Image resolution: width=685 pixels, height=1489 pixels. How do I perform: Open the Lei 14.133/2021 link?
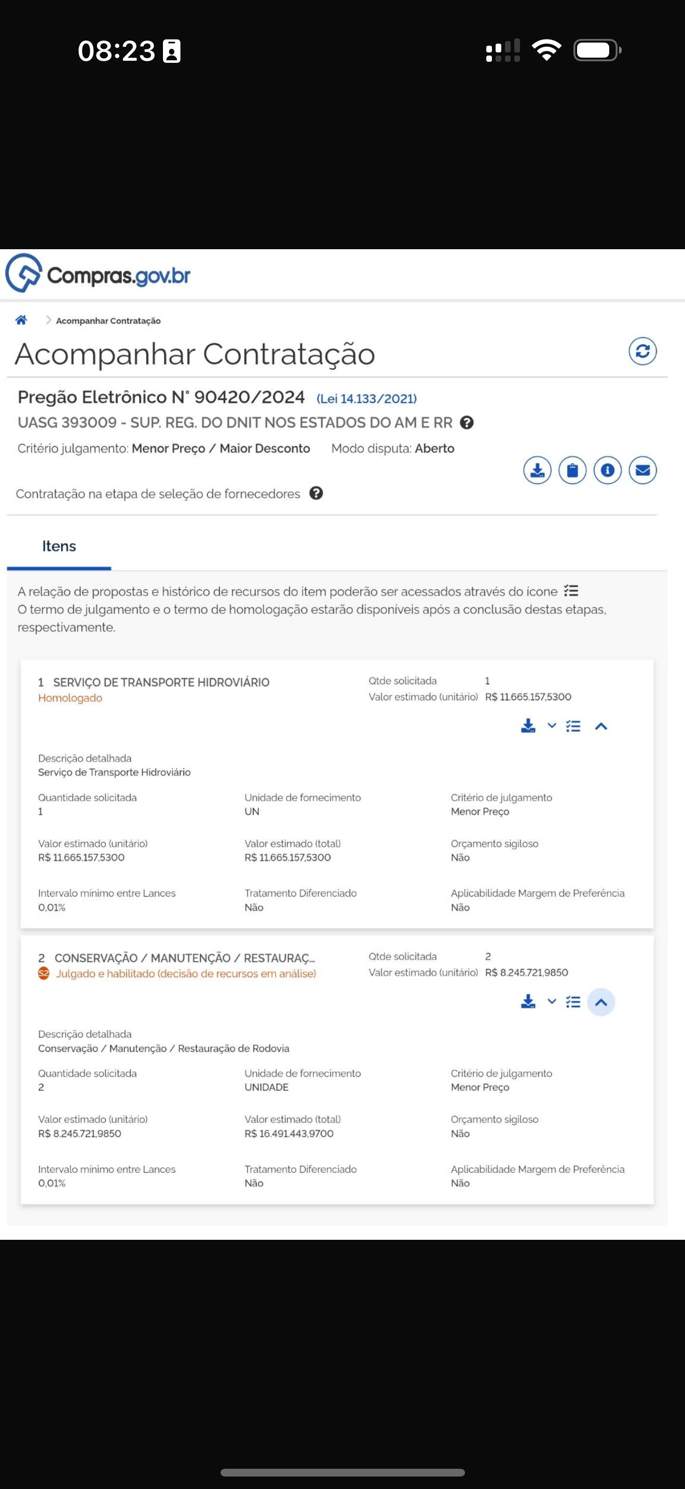click(x=366, y=398)
